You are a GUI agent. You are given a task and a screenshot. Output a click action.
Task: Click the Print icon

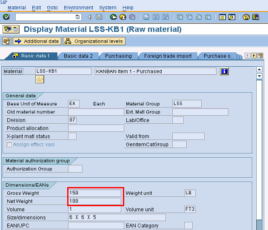[x=146, y=17]
